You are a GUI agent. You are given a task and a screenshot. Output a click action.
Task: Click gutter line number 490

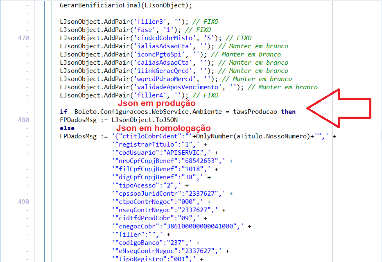(23, 202)
